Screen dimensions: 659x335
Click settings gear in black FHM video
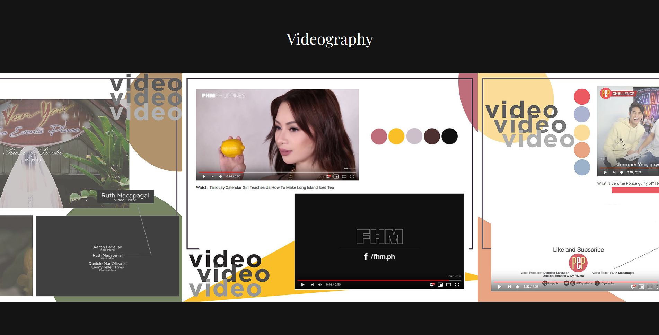[x=432, y=285]
